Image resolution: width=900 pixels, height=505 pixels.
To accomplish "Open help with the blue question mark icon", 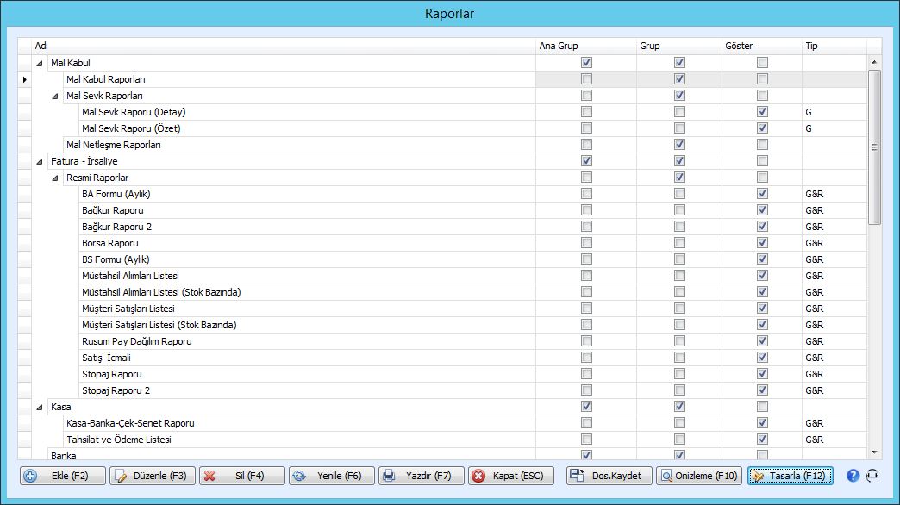I will coord(853,476).
